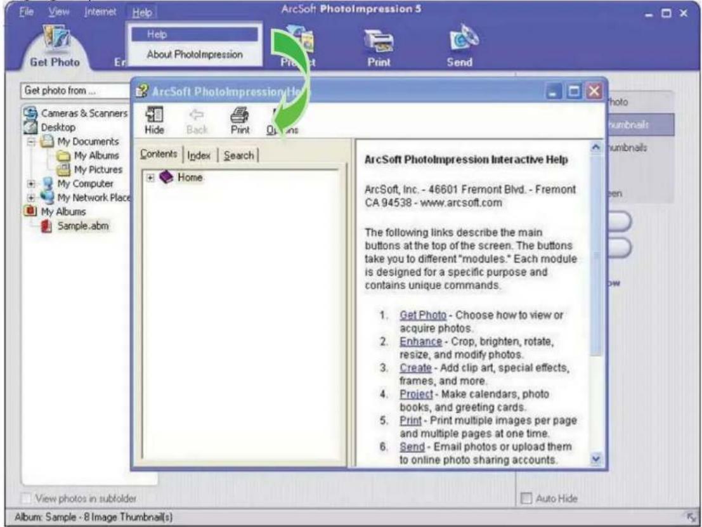Click the Help menu in menu bar

[142, 13]
